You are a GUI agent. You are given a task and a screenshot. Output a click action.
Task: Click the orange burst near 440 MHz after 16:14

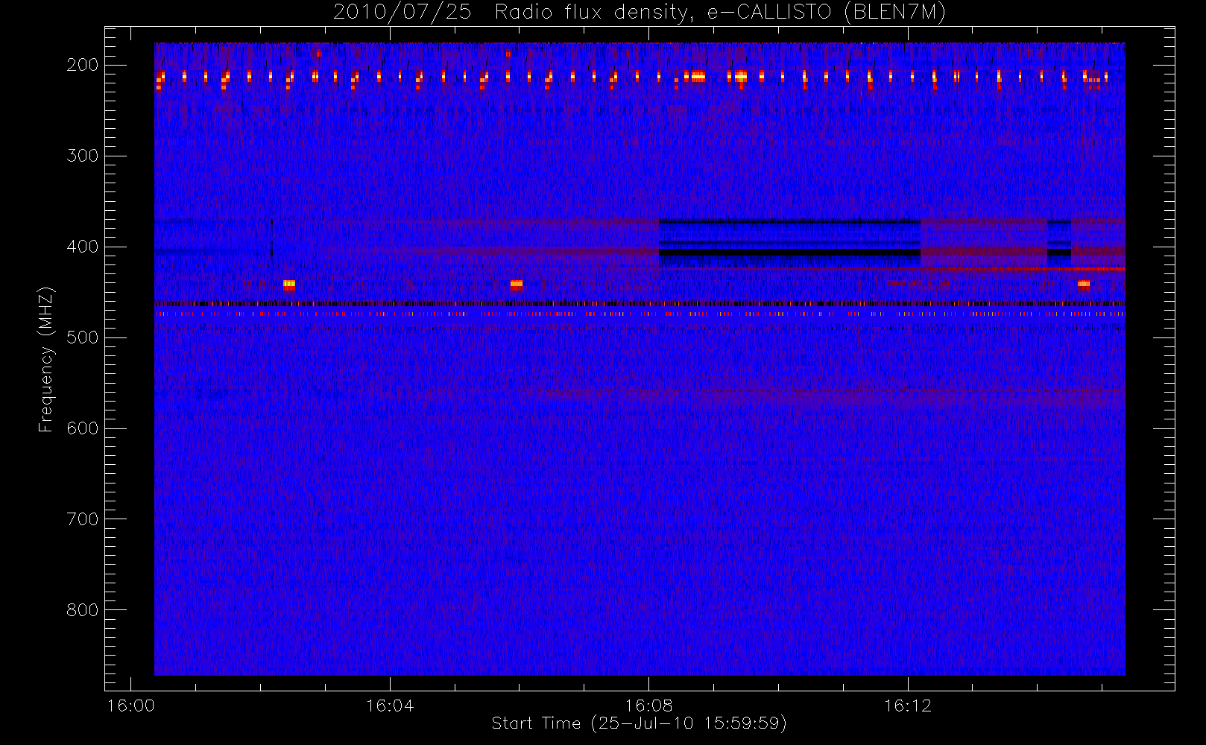pos(1084,284)
